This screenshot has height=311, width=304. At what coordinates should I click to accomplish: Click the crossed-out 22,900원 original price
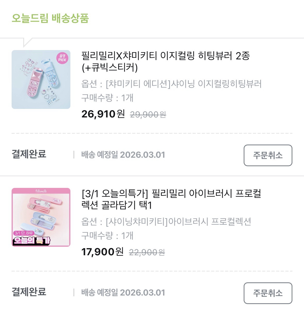tap(147, 252)
